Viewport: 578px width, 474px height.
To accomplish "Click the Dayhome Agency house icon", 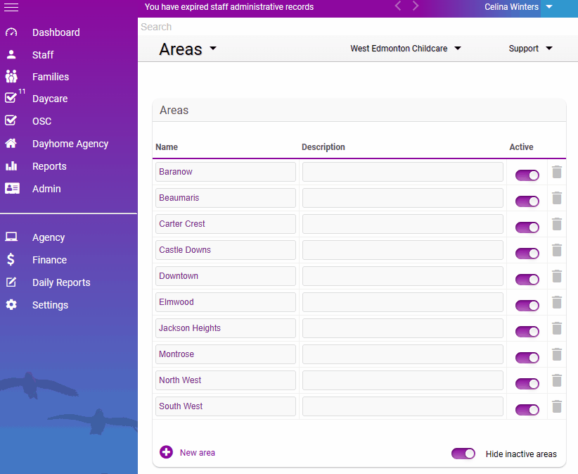I will [x=11, y=143].
